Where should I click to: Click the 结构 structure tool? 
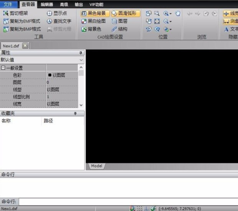point(119,29)
